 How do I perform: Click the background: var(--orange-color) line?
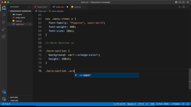click(74, 55)
